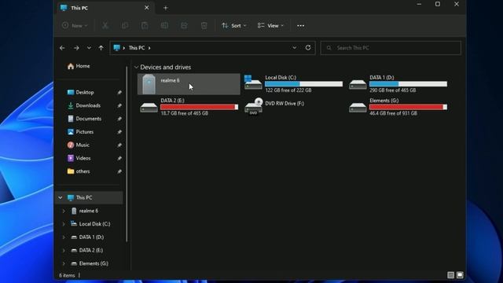503x283 pixels.
Task: Open the Sort dropdown menu
Action: click(234, 26)
